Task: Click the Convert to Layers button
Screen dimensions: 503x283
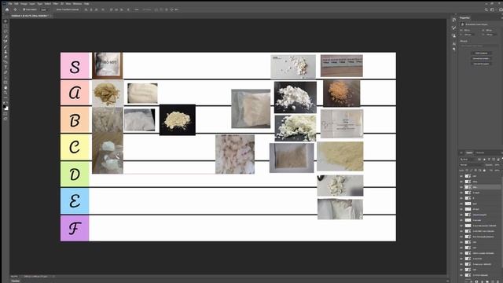Action: (x=481, y=64)
